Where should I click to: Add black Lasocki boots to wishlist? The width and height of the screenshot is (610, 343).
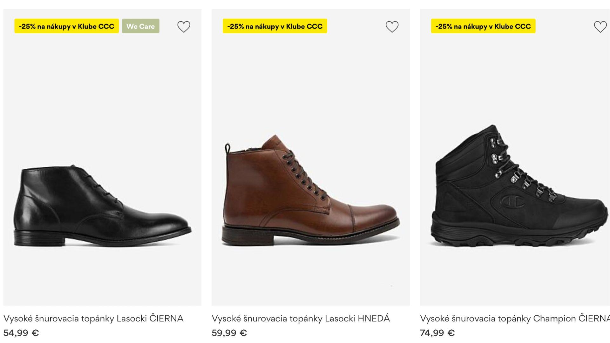click(184, 27)
